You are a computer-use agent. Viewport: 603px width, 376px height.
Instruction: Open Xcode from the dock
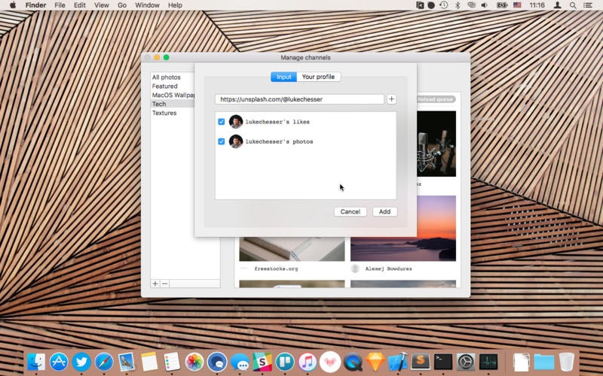coord(398,362)
